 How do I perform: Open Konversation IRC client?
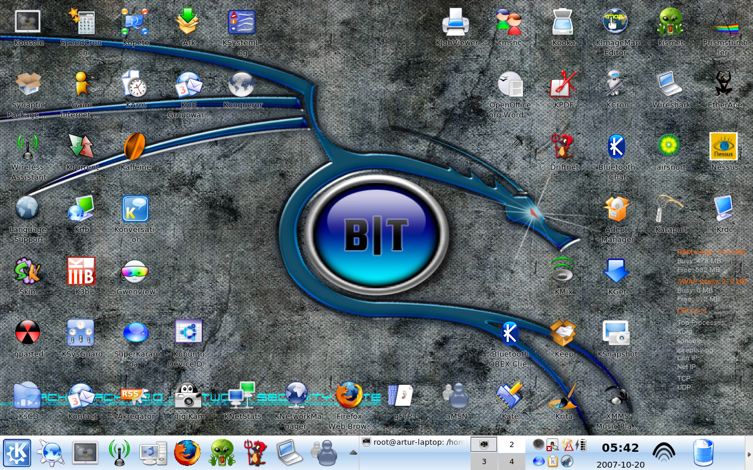135,209
